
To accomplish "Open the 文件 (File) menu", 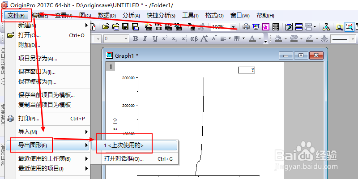I will click(16, 16).
